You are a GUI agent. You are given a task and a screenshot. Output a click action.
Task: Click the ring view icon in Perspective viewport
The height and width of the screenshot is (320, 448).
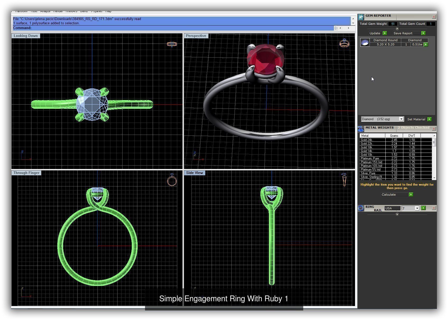(344, 43)
